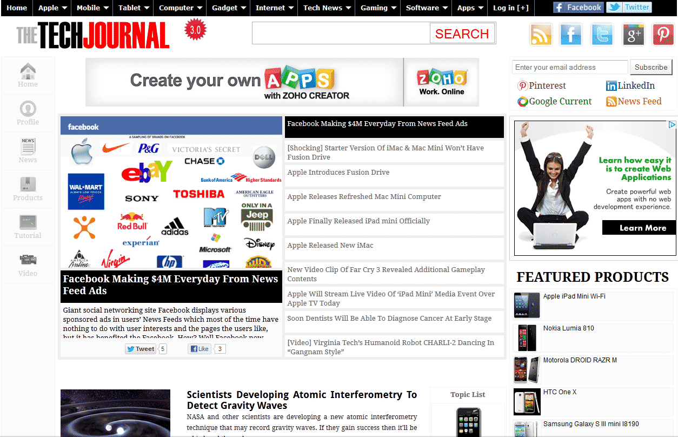This screenshot has width=678, height=437.
Task: Click the gravity waves article thumbnail
Action: (x=115, y=413)
